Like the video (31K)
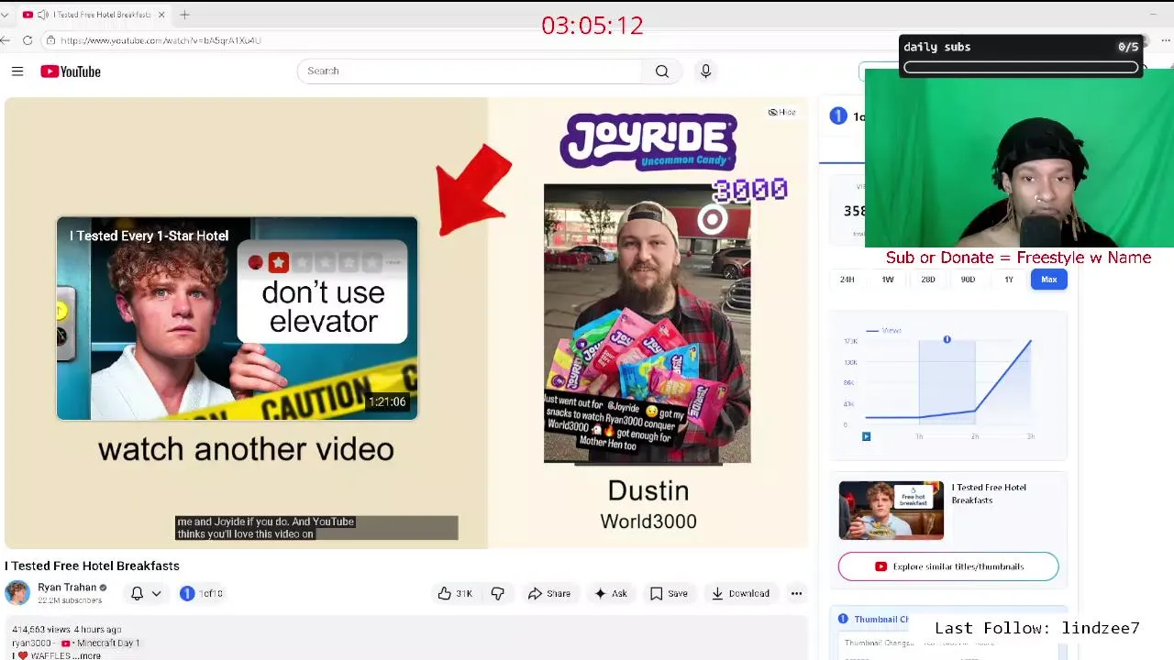The width and height of the screenshot is (1174, 660). click(455, 594)
